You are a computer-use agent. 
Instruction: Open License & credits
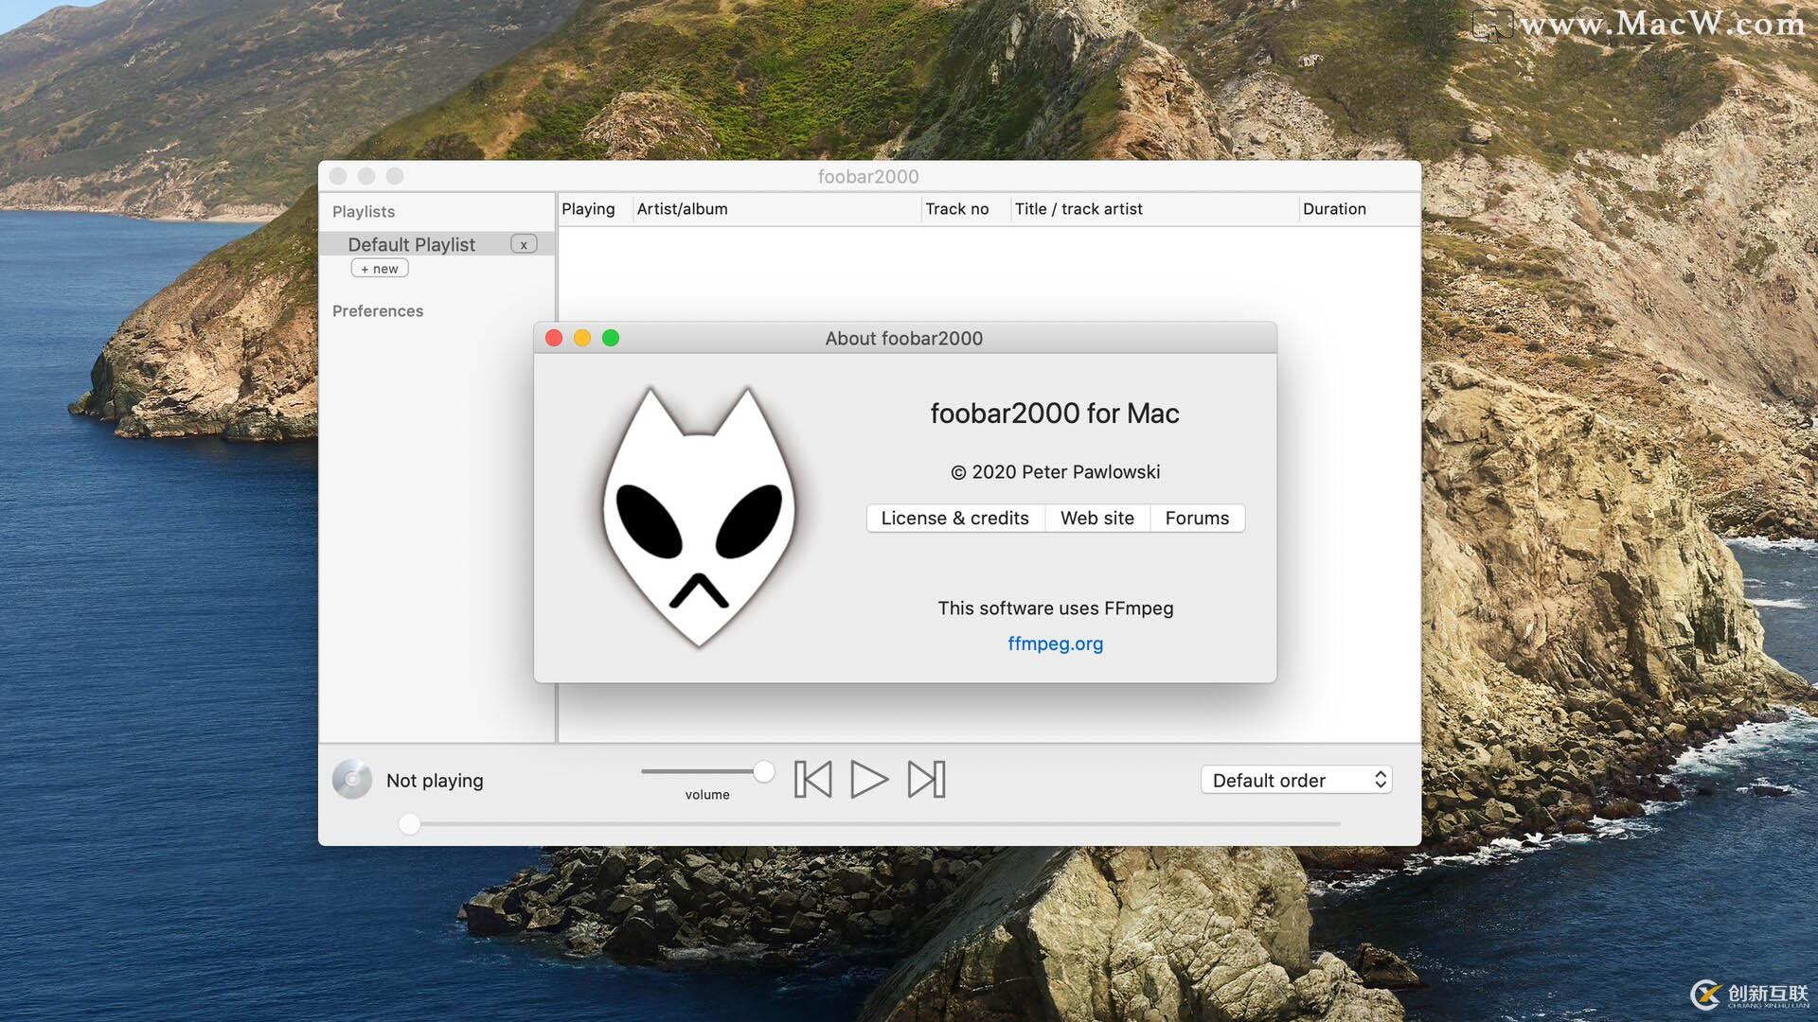[954, 518]
